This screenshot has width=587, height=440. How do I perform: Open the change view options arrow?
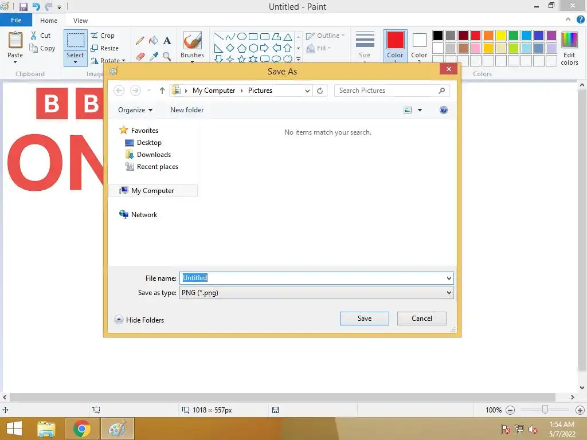click(x=420, y=110)
